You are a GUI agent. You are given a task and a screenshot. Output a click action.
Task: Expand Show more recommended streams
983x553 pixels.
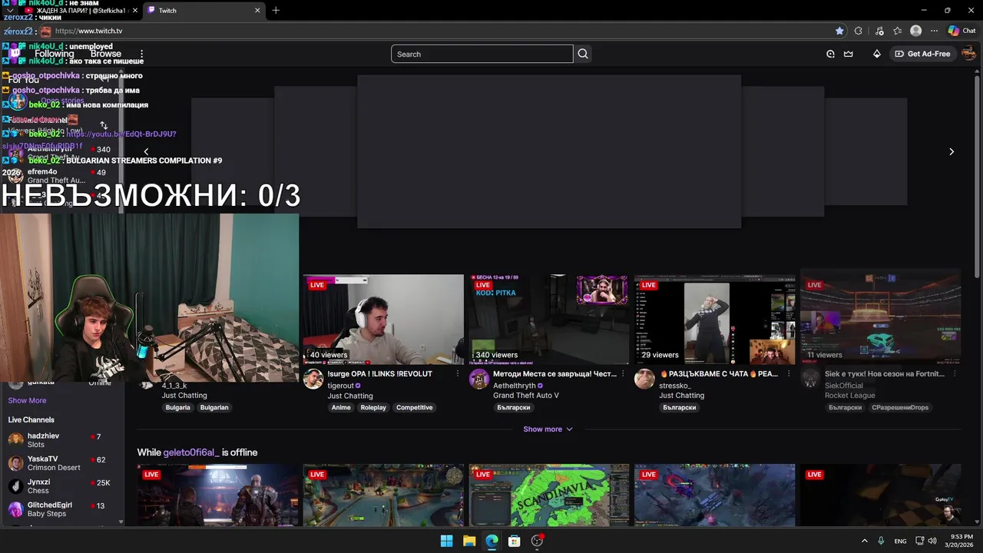point(548,429)
